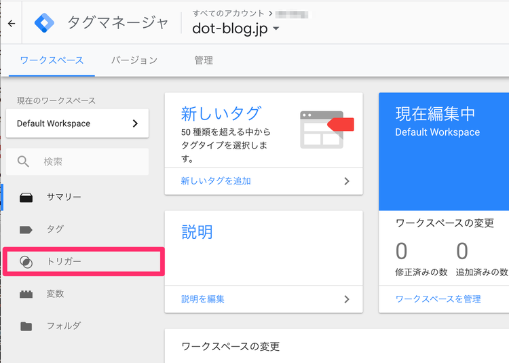Screen dimensions: 509x363
Task: Click the new tag illustration
Action: 327,130
